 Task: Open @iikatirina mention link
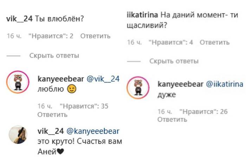(x=225, y=84)
